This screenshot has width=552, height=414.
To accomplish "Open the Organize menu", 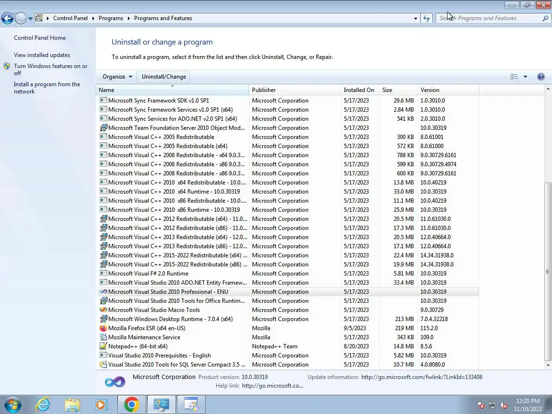I will pyautogui.click(x=117, y=76).
